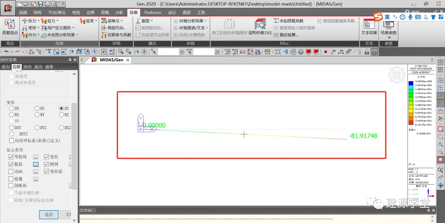Switch to the 荷载 ribbon tab
The image size is (445, 223).
(105, 12)
